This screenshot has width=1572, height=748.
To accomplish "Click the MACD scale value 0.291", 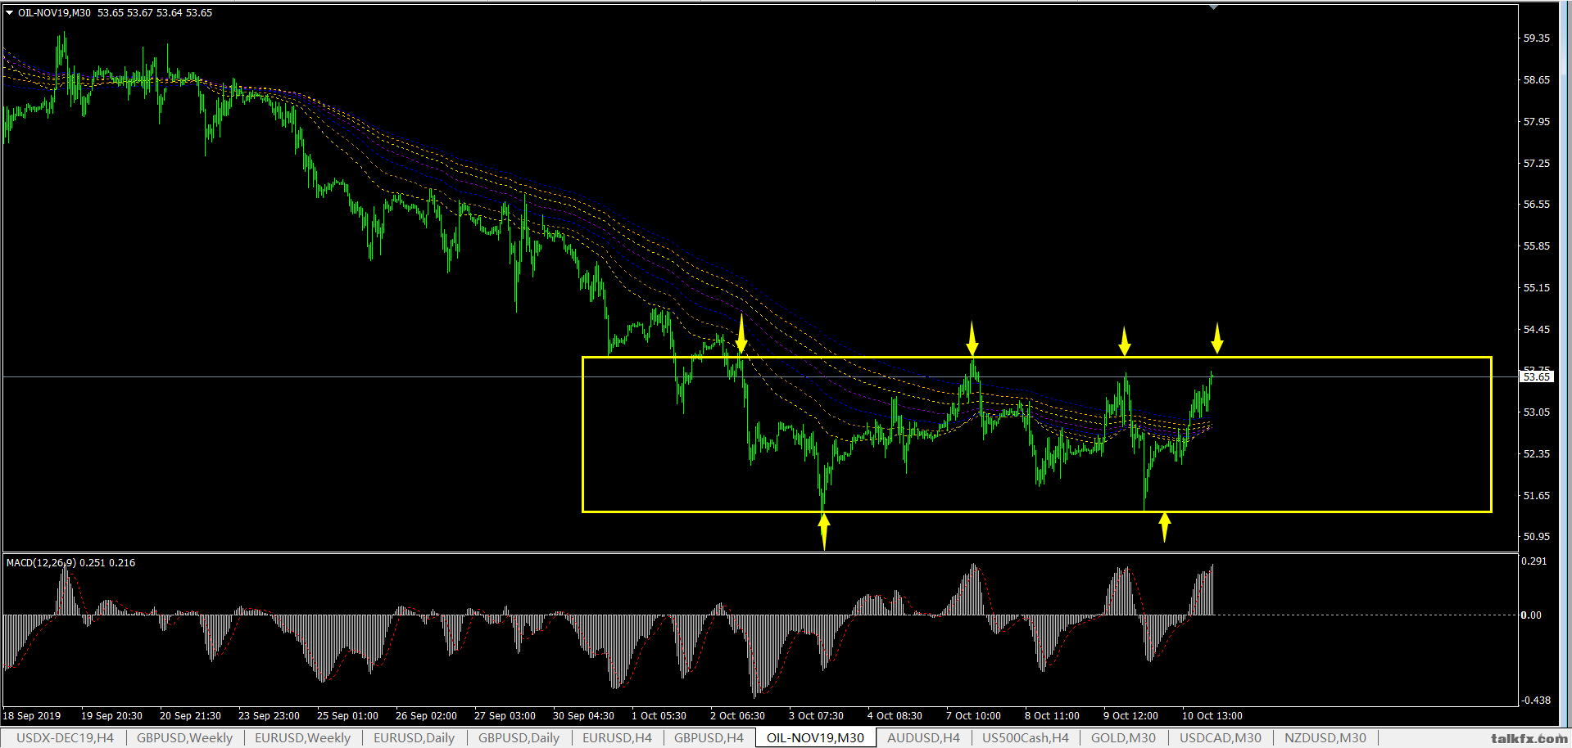I will pyautogui.click(x=1533, y=561).
